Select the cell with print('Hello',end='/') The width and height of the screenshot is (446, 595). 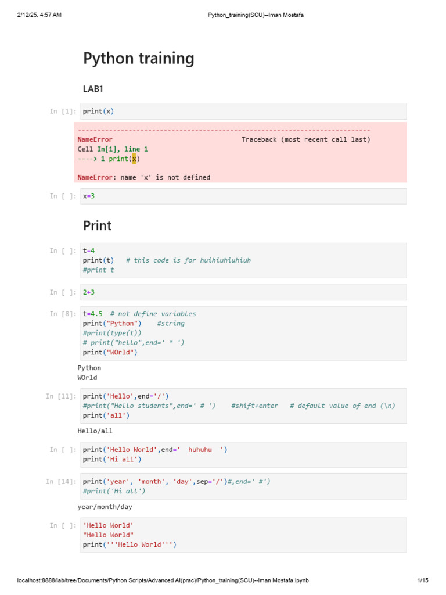coord(243,406)
